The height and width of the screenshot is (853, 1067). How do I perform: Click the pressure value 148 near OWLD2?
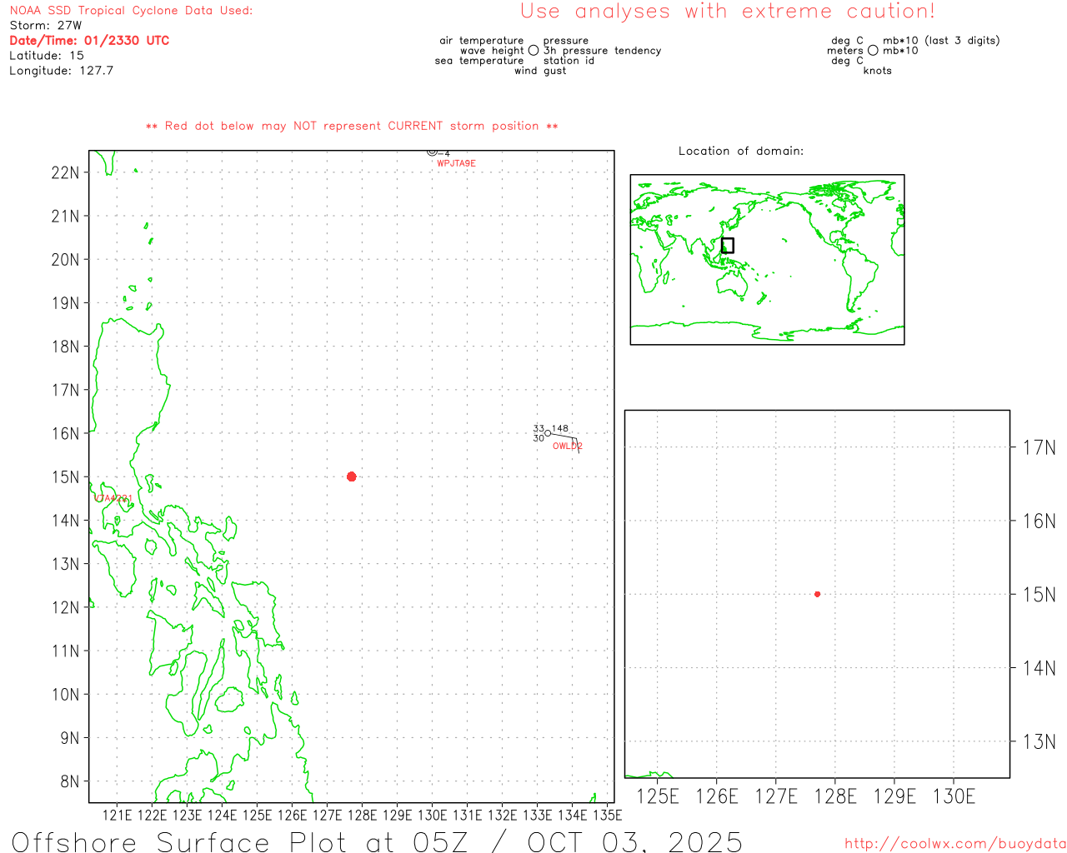point(560,429)
